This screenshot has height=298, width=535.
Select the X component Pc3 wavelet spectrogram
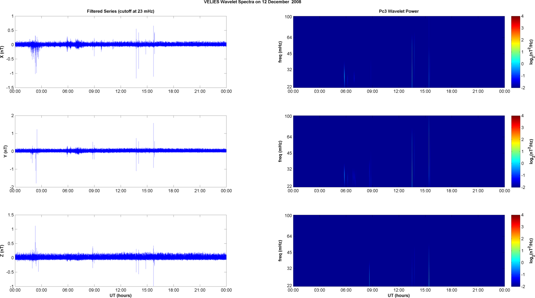click(399, 52)
